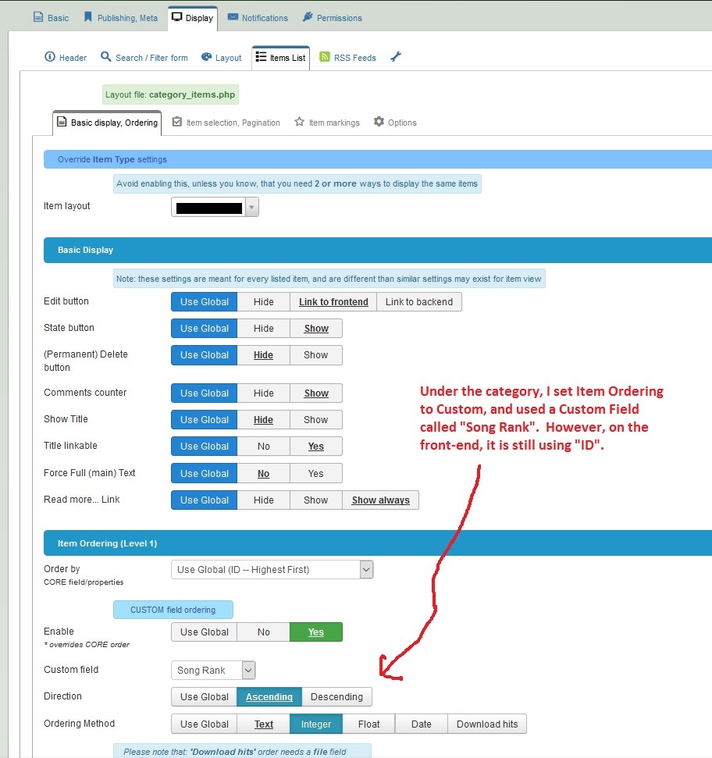
Task: Select Show always for Read more Link
Action: [380, 500]
